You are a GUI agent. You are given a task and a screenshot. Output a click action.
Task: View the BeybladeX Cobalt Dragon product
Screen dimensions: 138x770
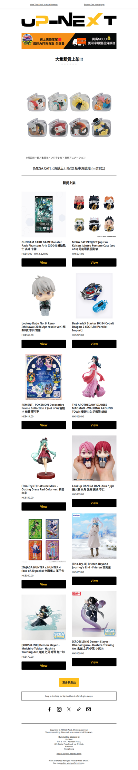point(94,344)
